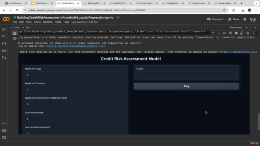Open the Help menu
The width and height of the screenshot is (260, 146).
point(66,22)
